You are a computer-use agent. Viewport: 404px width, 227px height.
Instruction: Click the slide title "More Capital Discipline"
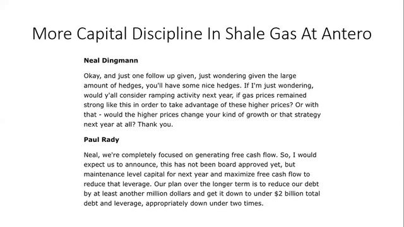[x=117, y=34]
